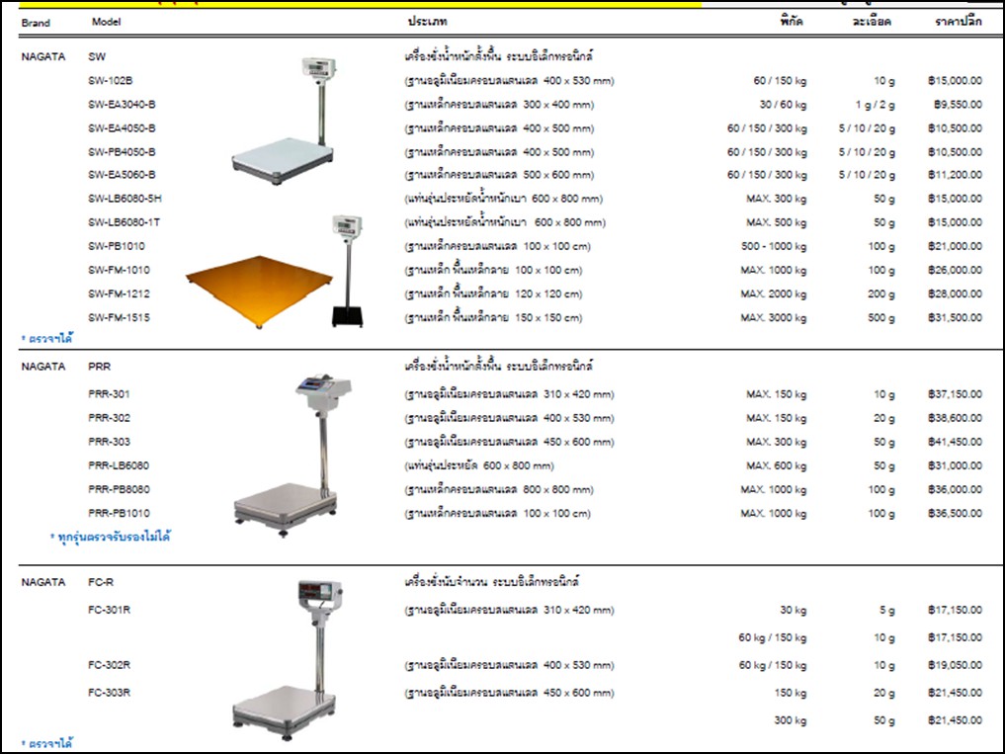Click the 1 g / 2 g resolution value
The image size is (1005, 754).
pos(875,105)
